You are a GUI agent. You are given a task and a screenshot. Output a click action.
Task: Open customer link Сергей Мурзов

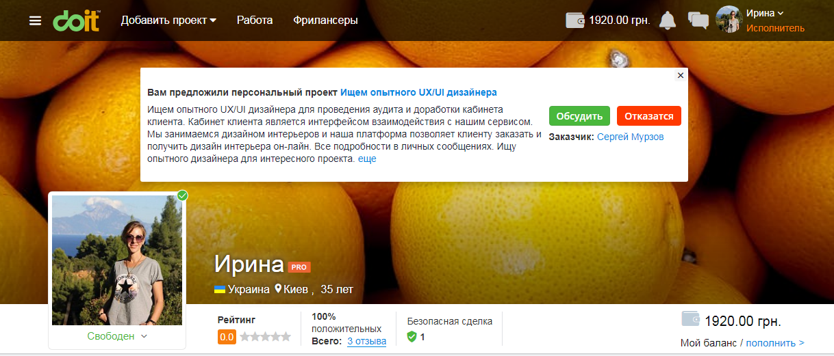(x=631, y=137)
